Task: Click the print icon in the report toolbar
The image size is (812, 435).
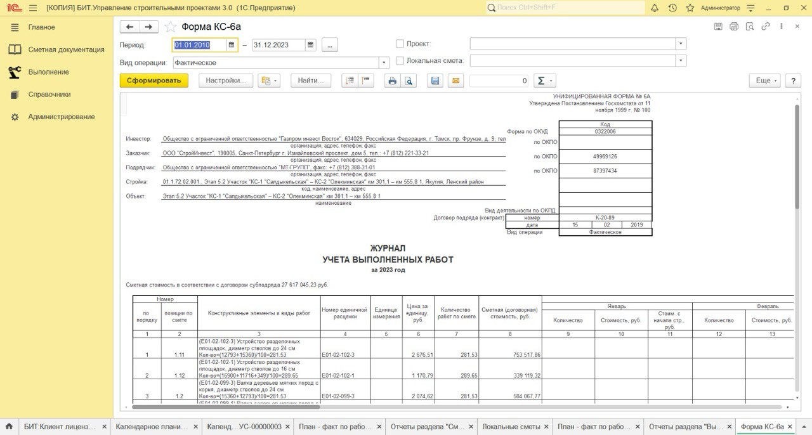Action: [392, 81]
